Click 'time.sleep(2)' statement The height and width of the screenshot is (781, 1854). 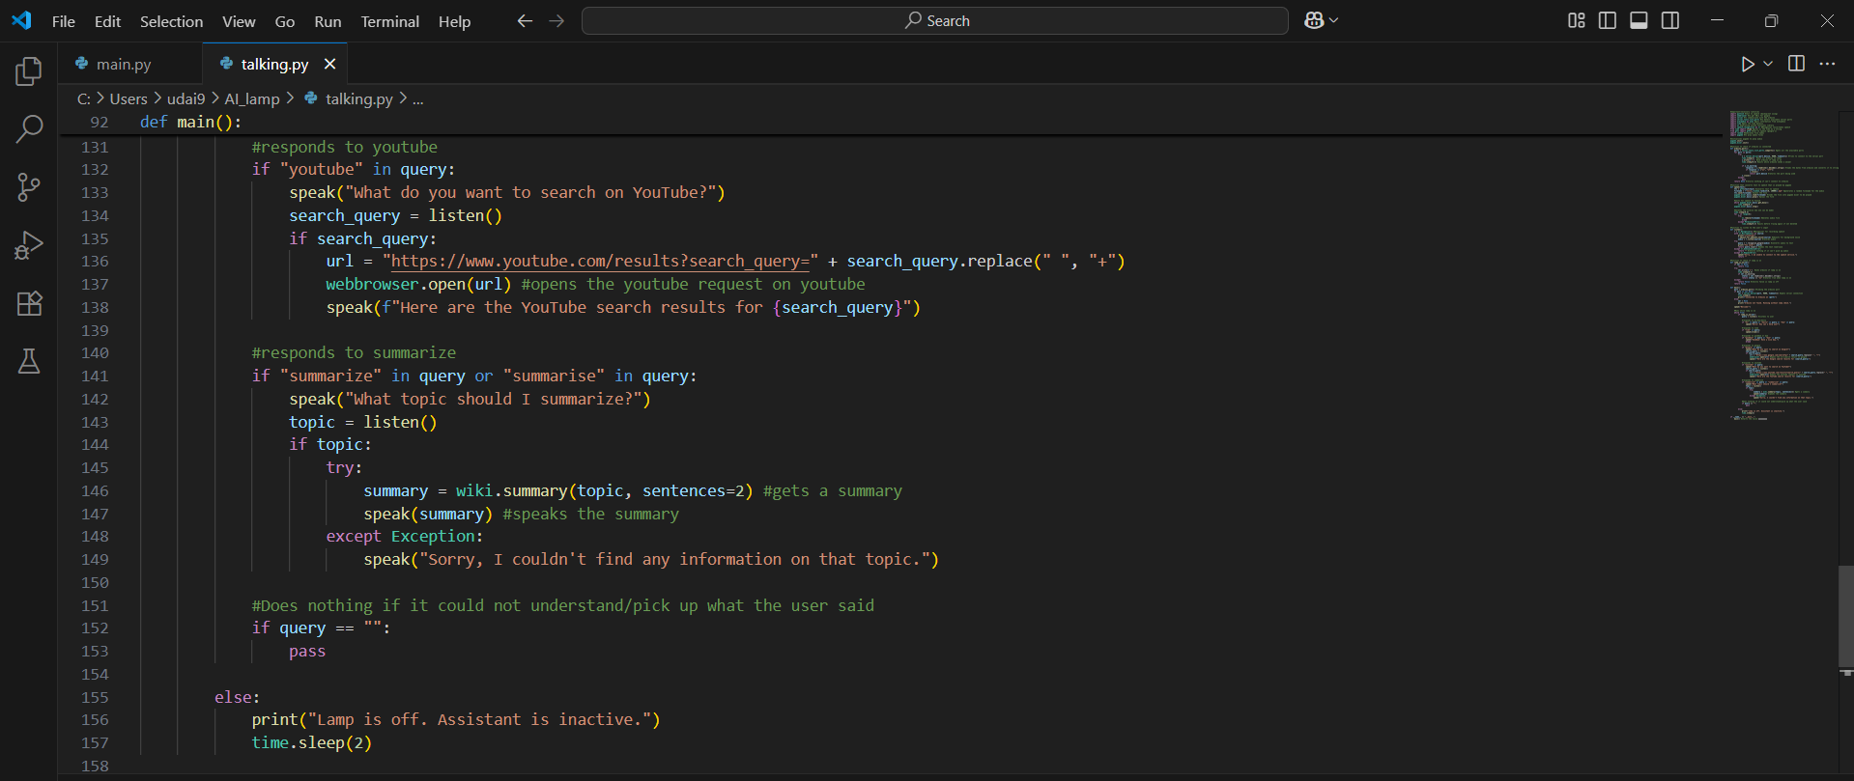(311, 742)
